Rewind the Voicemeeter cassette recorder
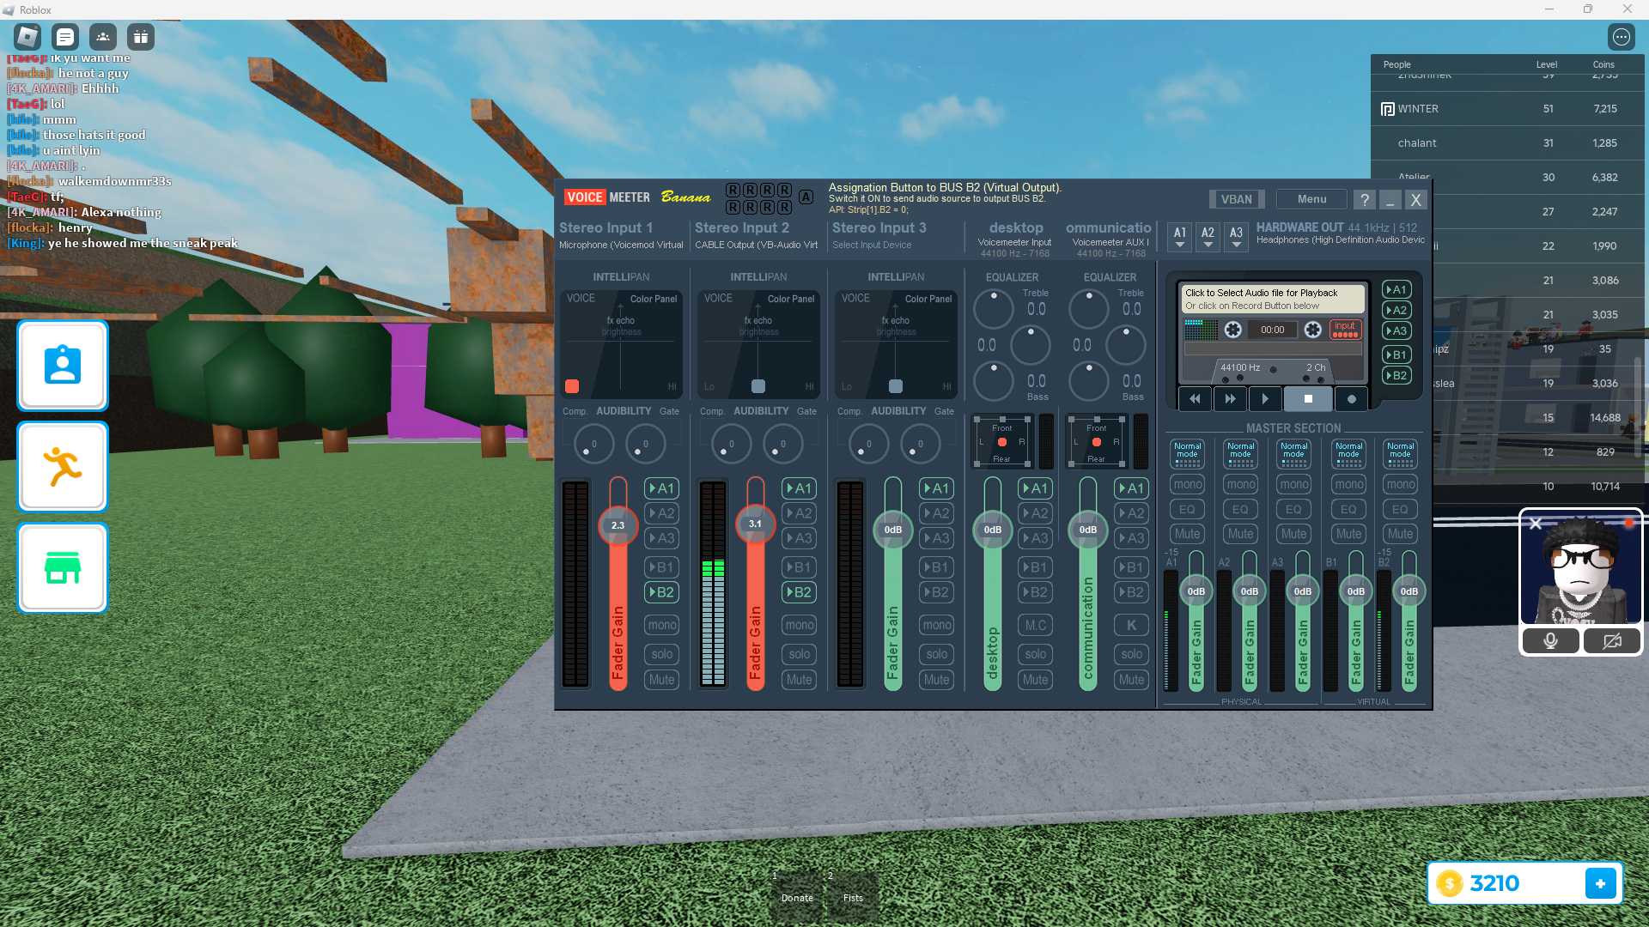The height and width of the screenshot is (927, 1649). click(1195, 399)
